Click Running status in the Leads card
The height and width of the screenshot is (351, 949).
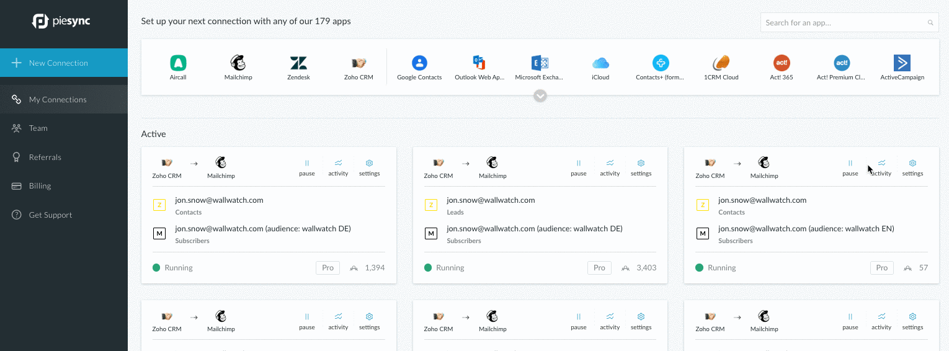[444, 268]
